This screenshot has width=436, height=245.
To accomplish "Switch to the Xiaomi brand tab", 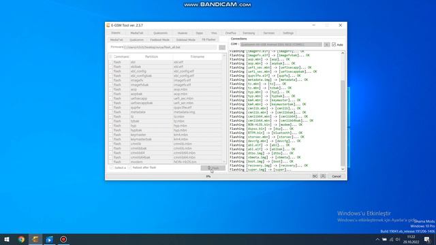I will pyautogui.click(x=116, y=33).
